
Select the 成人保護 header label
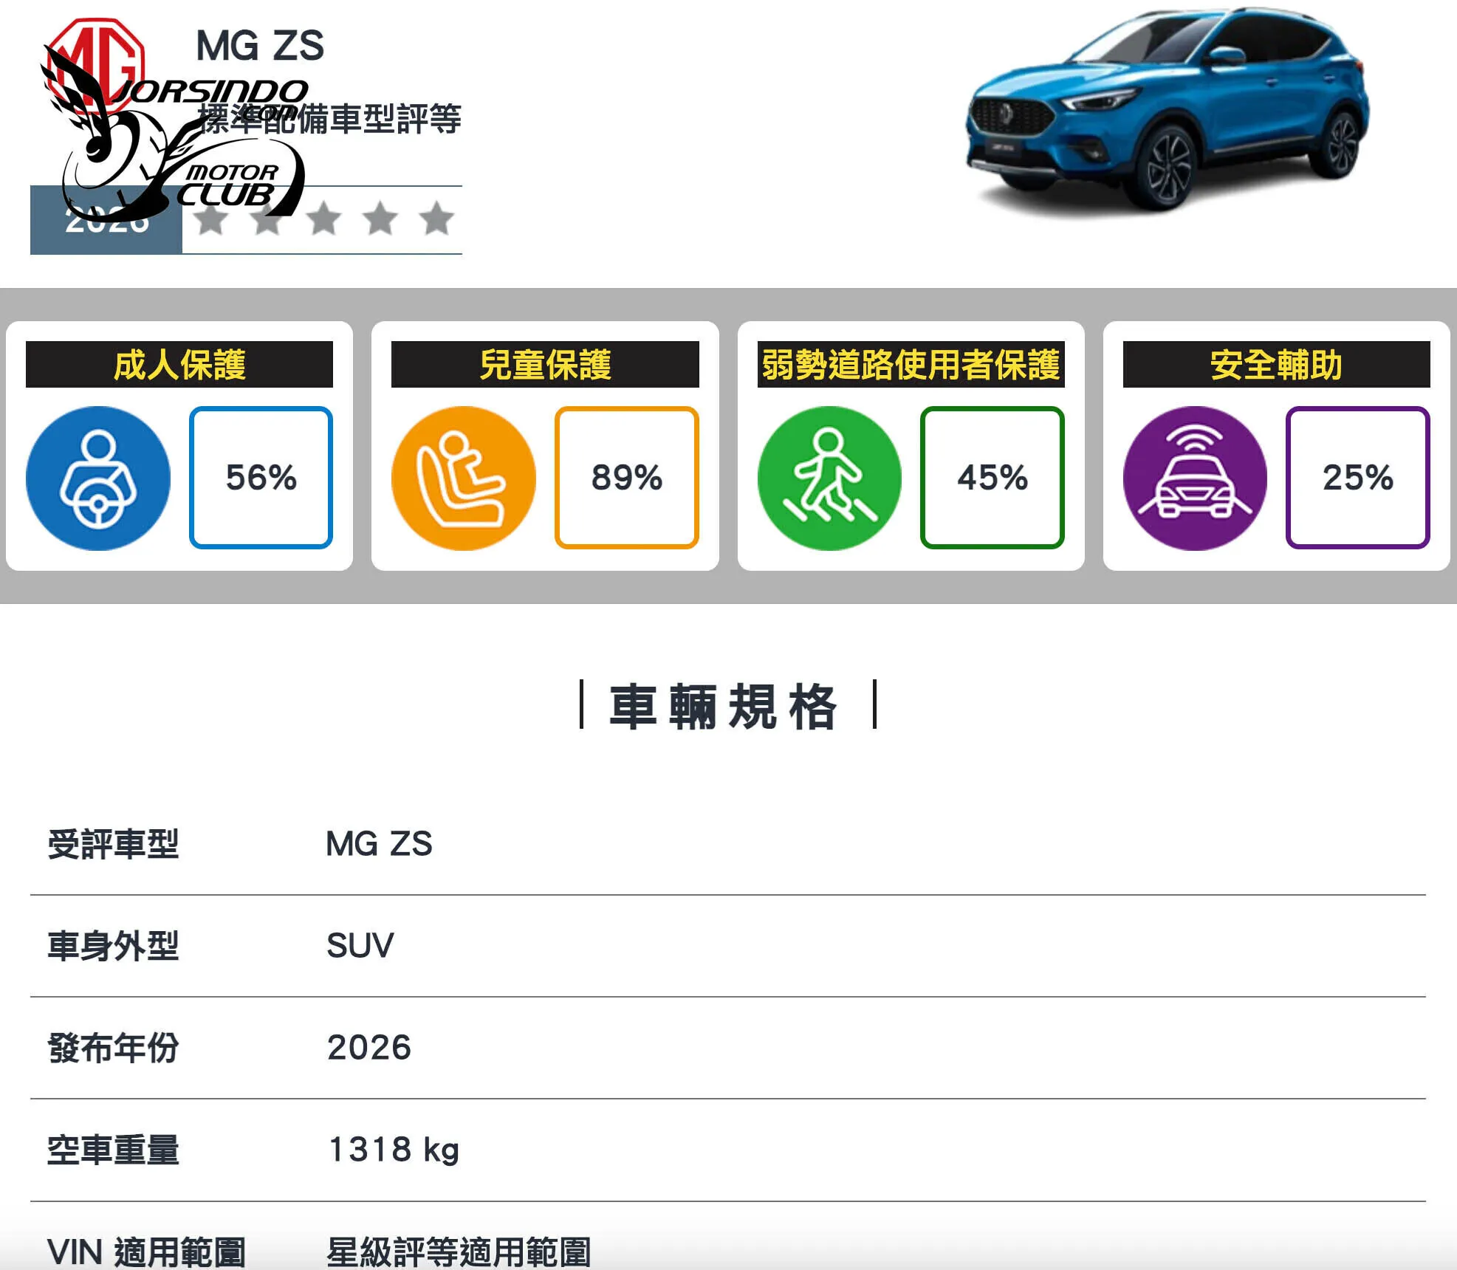point(179,365)
